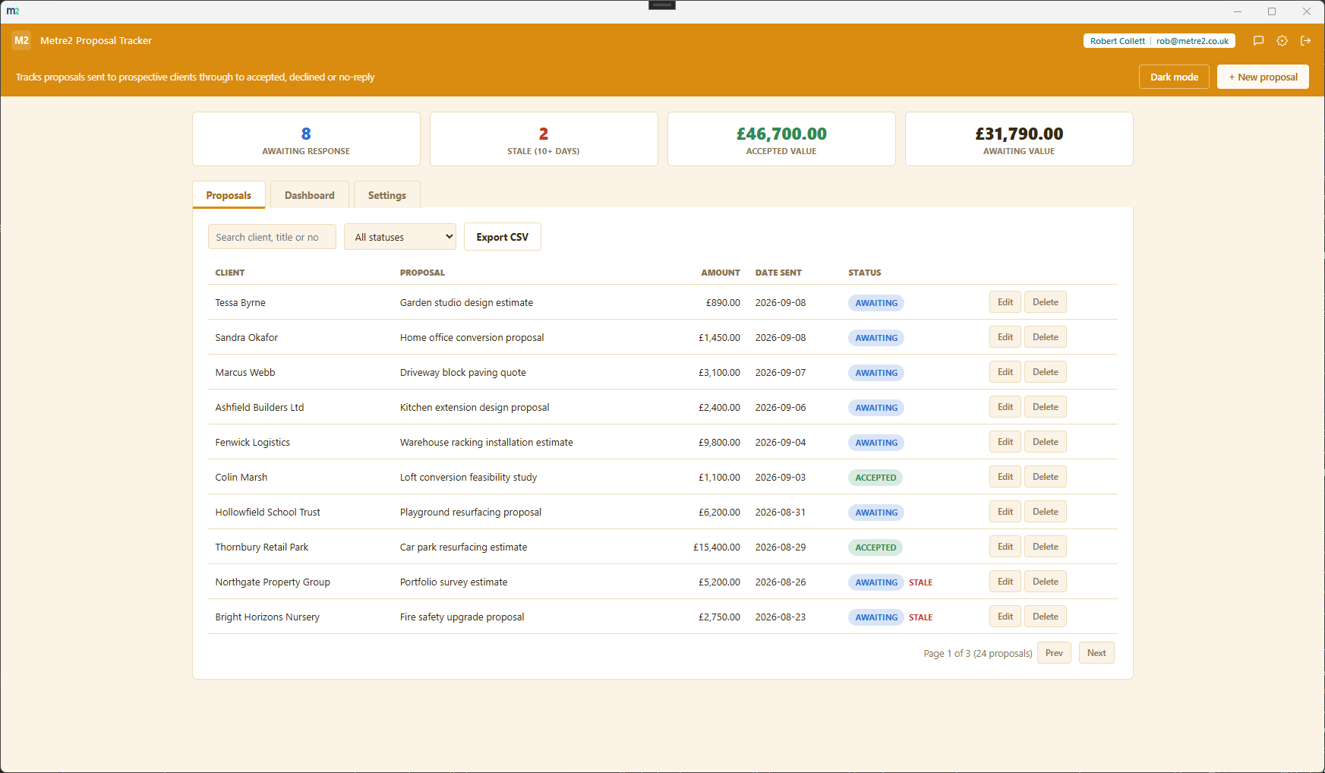The width and height of the screenshot is (1325, 773).
Task: Open the All statuses dropdown
Action: [x=400, y=237]
